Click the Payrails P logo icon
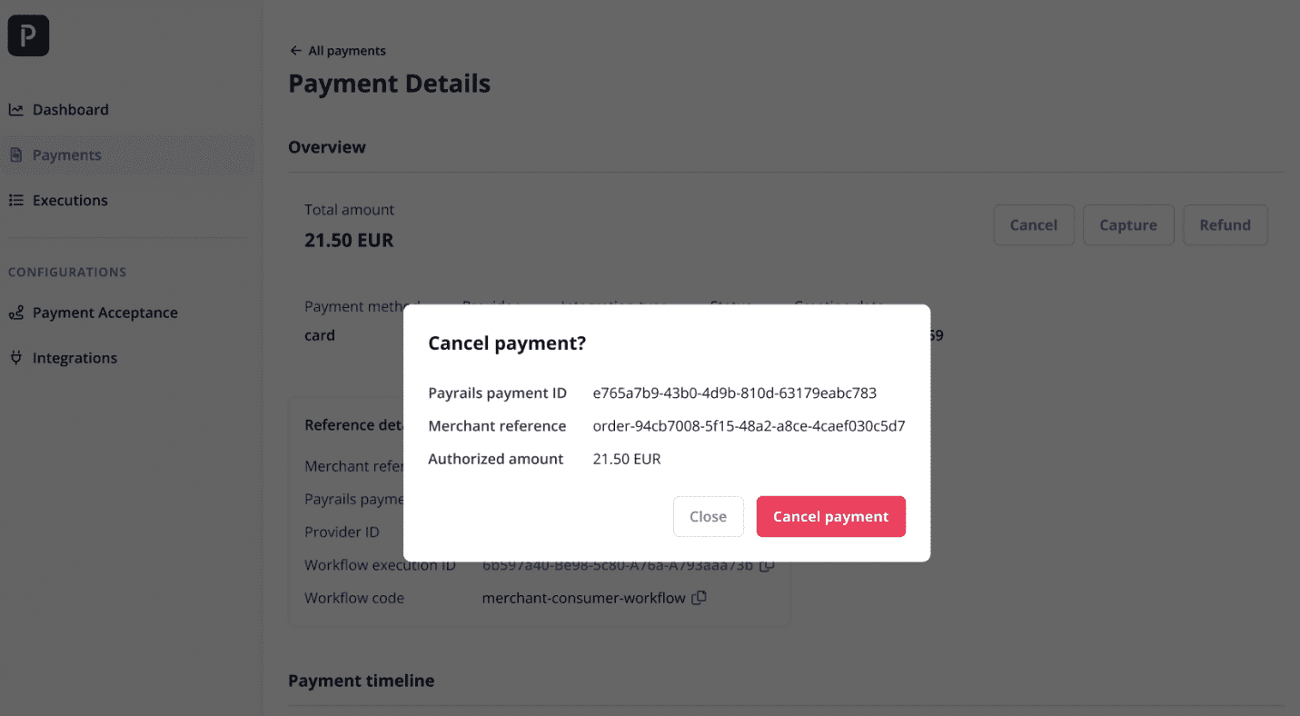The height and width of the screenshot is (716, 1300). [x=28, y=35]
